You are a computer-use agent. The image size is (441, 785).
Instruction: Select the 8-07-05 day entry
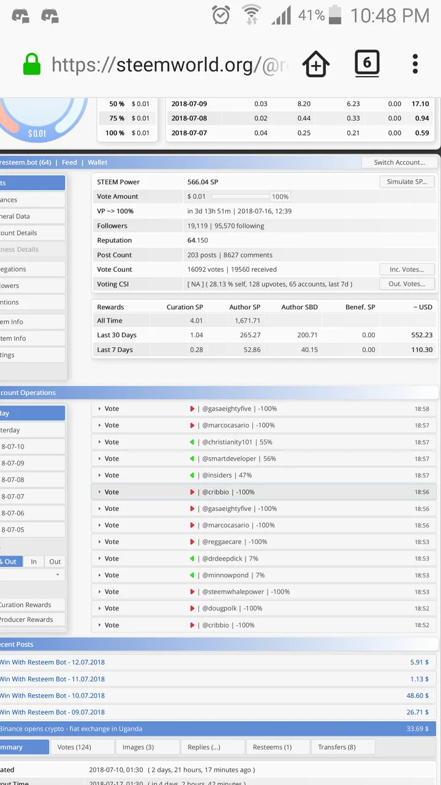32,529
